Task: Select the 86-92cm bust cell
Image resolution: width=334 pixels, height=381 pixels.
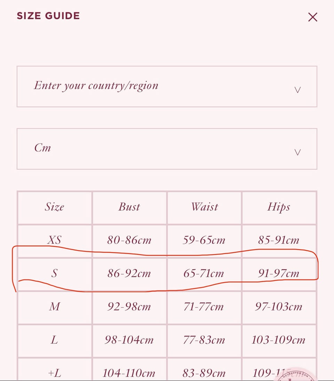Action: point(129,274)
